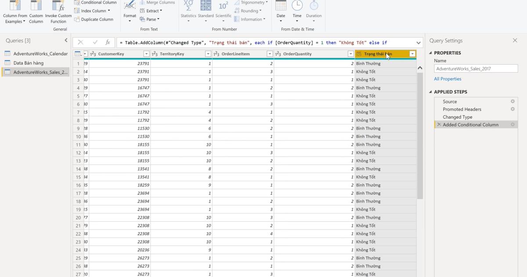The width and height of the screenshot is (527, 277).
Task: Collapse the Queries pane
Action: tap(66, 40)
